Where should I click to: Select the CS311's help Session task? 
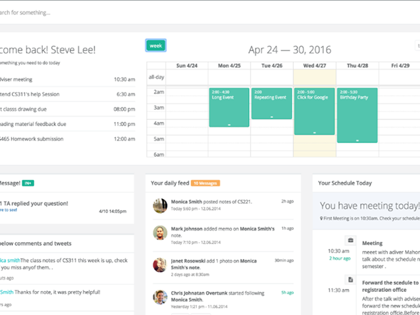coord(67,94)
